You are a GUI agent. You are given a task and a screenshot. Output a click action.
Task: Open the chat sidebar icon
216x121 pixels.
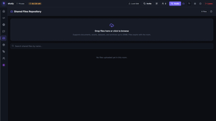(x=4, y=32)
